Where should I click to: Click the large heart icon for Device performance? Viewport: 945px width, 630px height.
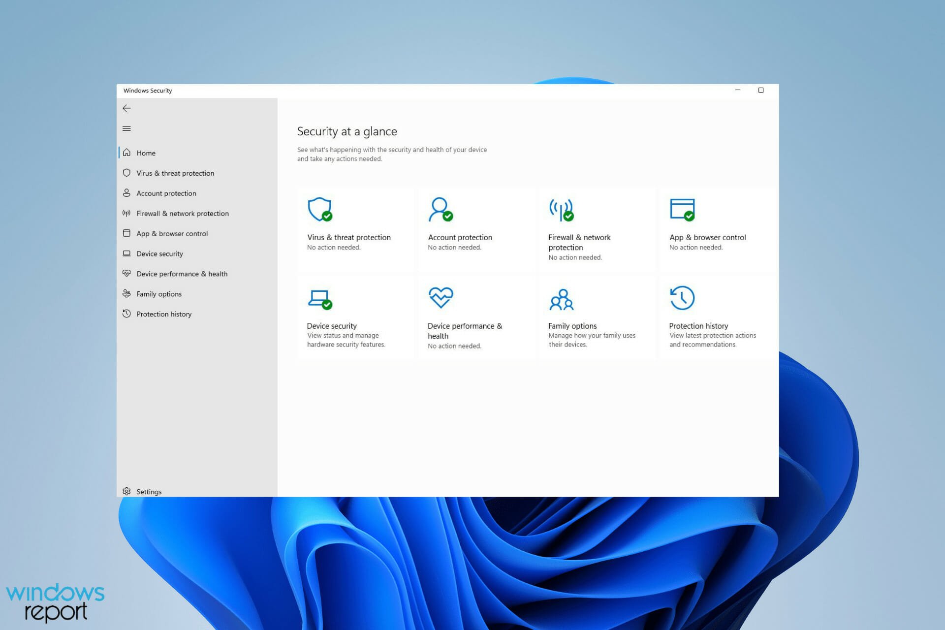[x=441, y=298]
